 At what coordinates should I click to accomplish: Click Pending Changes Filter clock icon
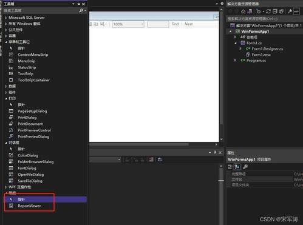(259, 12)
